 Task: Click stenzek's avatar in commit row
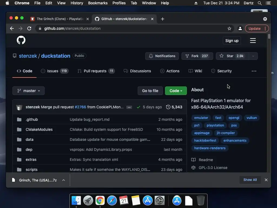click(x=19, y=107)
